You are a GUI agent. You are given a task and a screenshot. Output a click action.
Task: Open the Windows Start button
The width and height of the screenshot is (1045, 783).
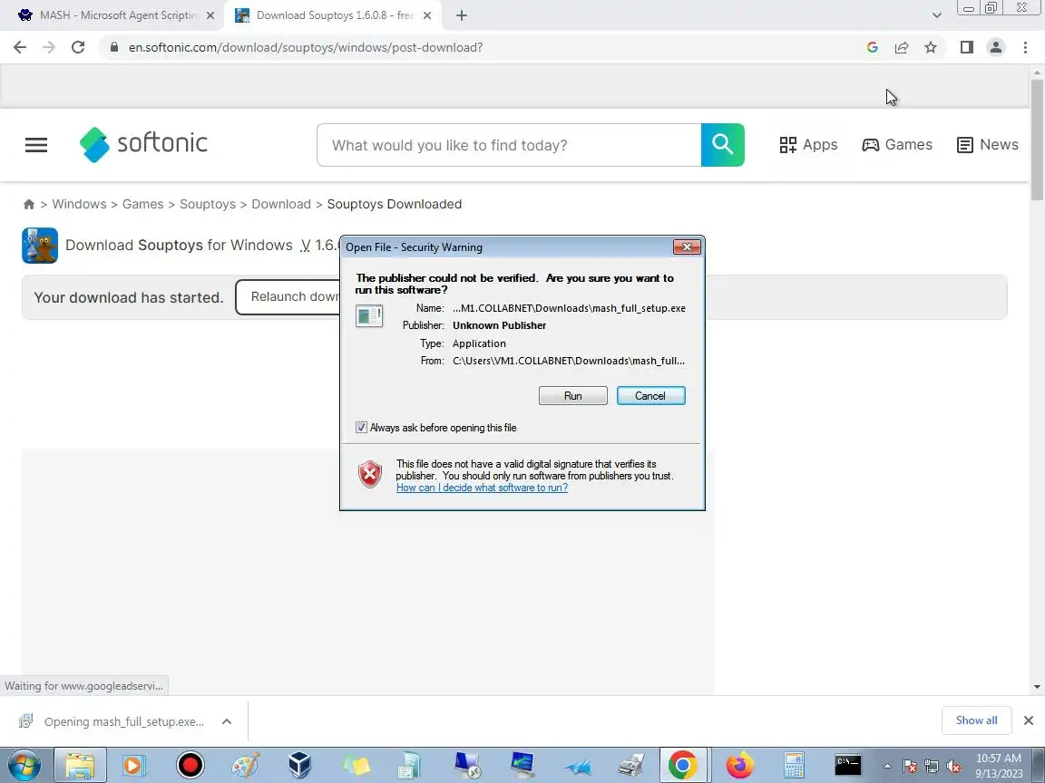coord(24,766)
